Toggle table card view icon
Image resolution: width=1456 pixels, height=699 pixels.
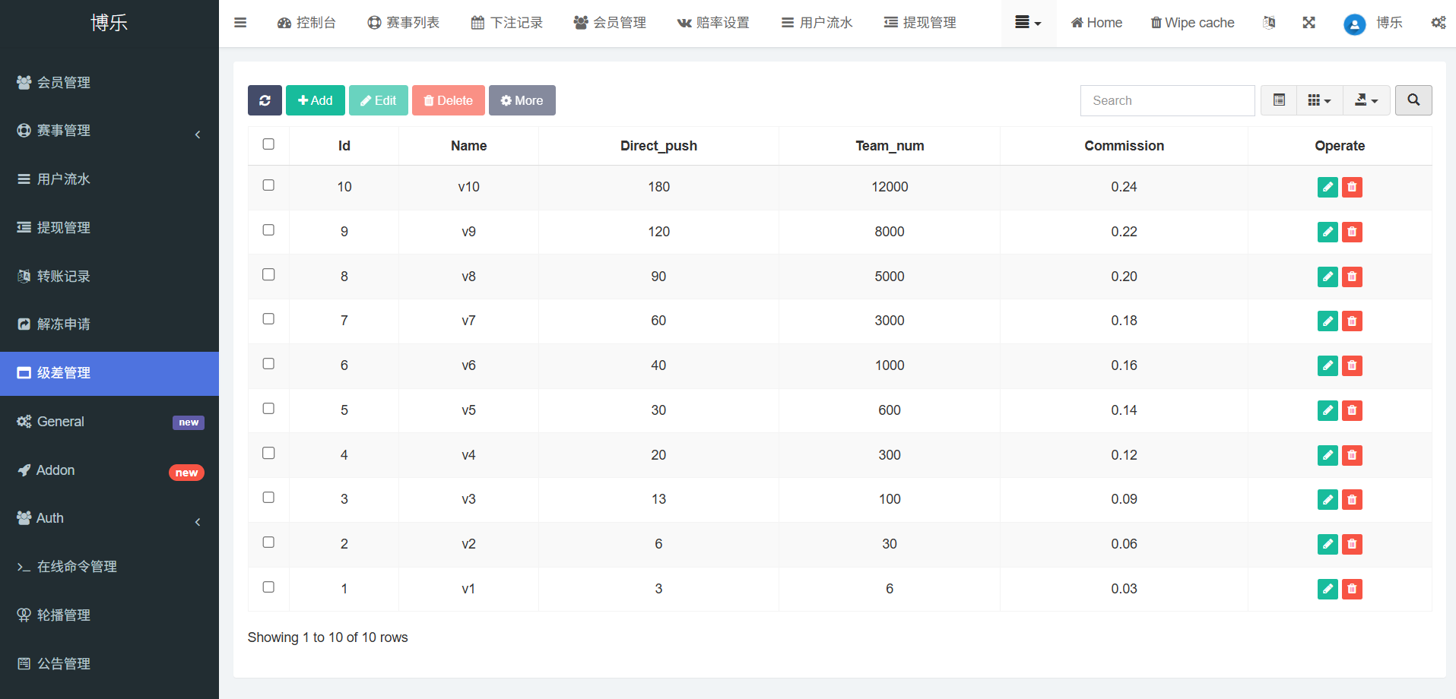coord(1279,100)
